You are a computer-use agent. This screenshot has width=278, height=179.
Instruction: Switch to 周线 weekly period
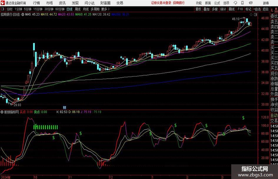tap(77, 9)
